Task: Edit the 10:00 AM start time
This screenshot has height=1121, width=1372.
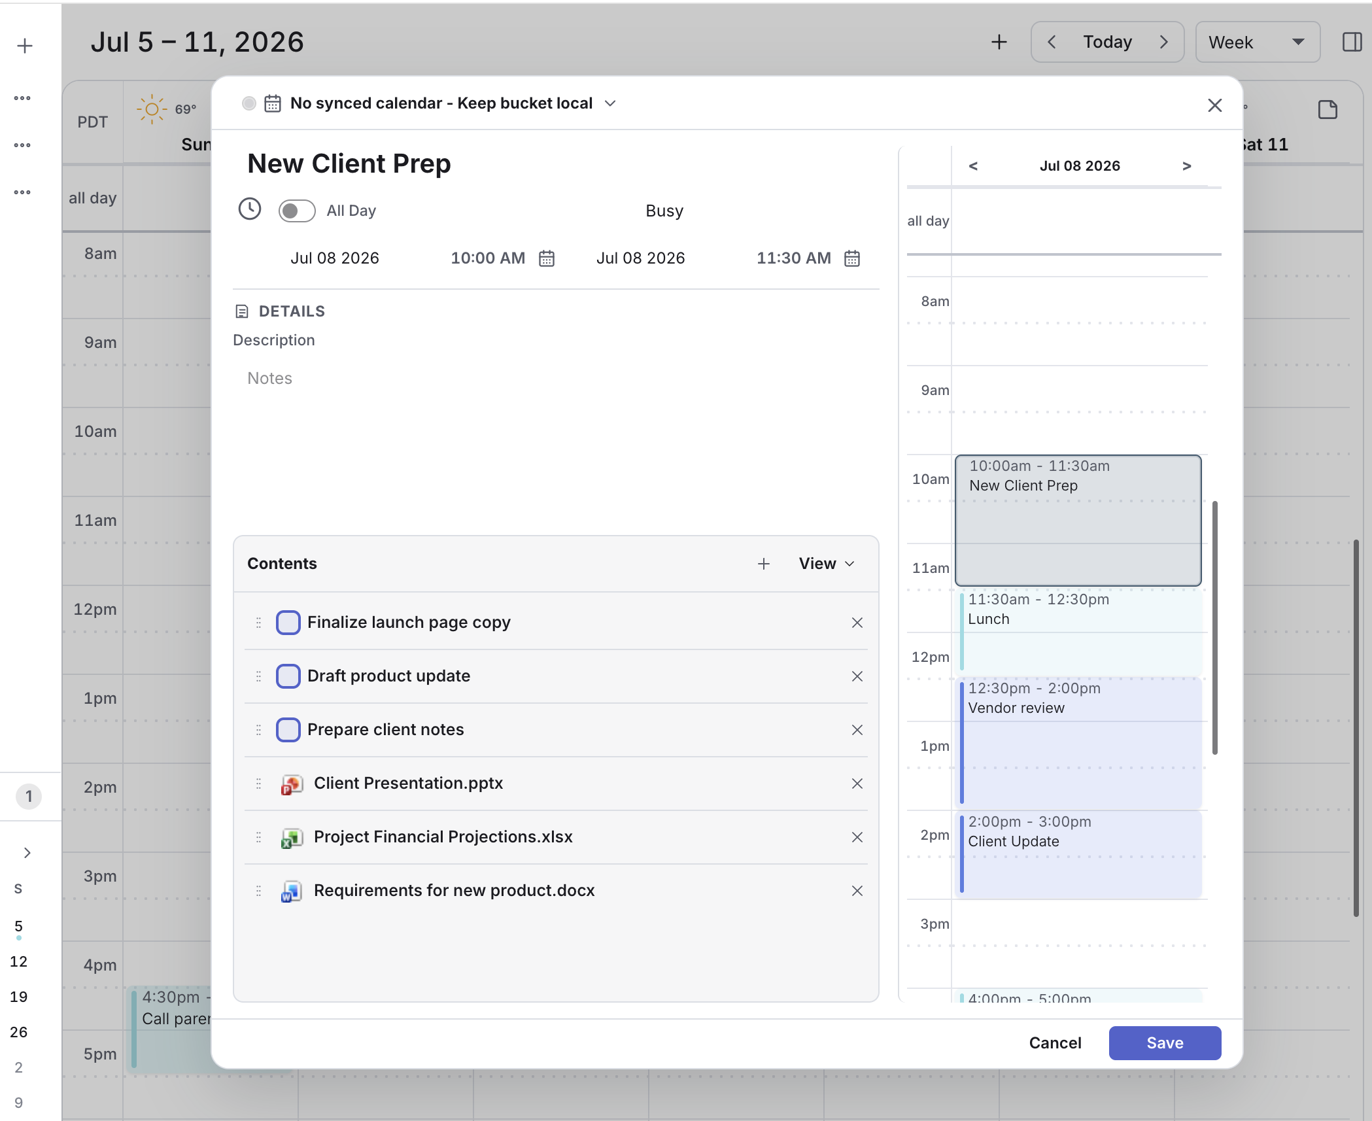Action: [x=488, y=258]
